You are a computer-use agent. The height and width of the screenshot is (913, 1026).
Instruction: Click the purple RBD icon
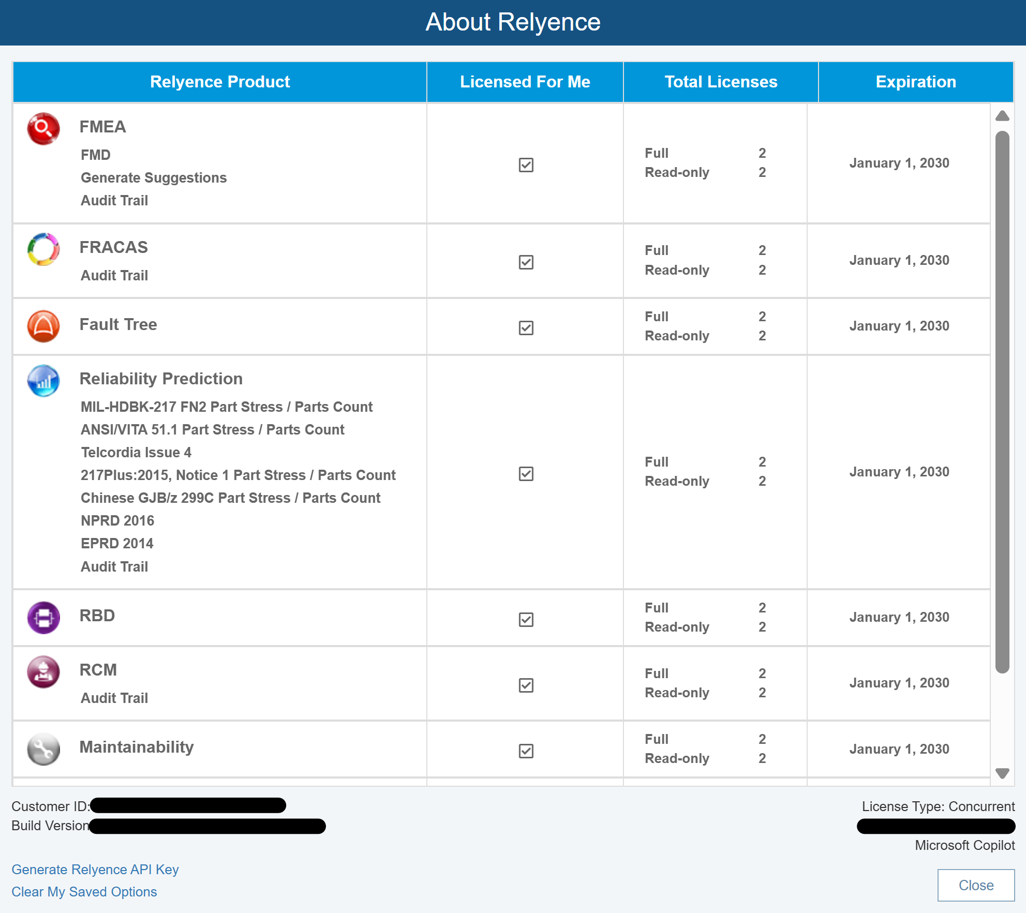pyautogui.click(x=43, y=618)
